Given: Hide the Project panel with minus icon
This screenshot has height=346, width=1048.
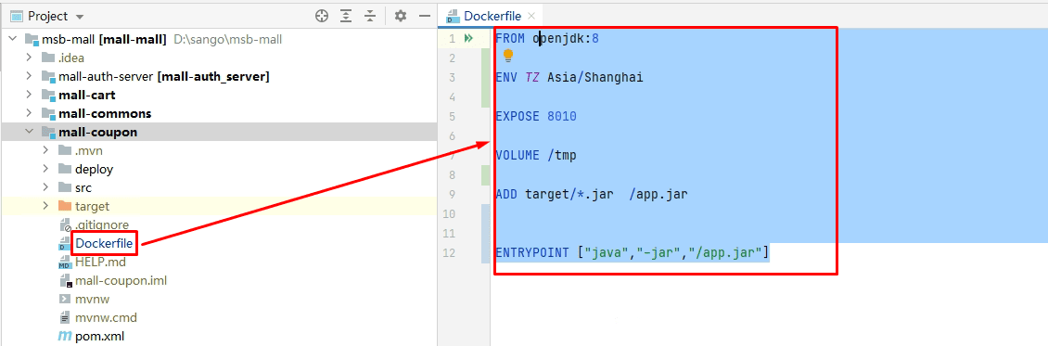Looking at the screenshot, I should (x=424, y=16).
